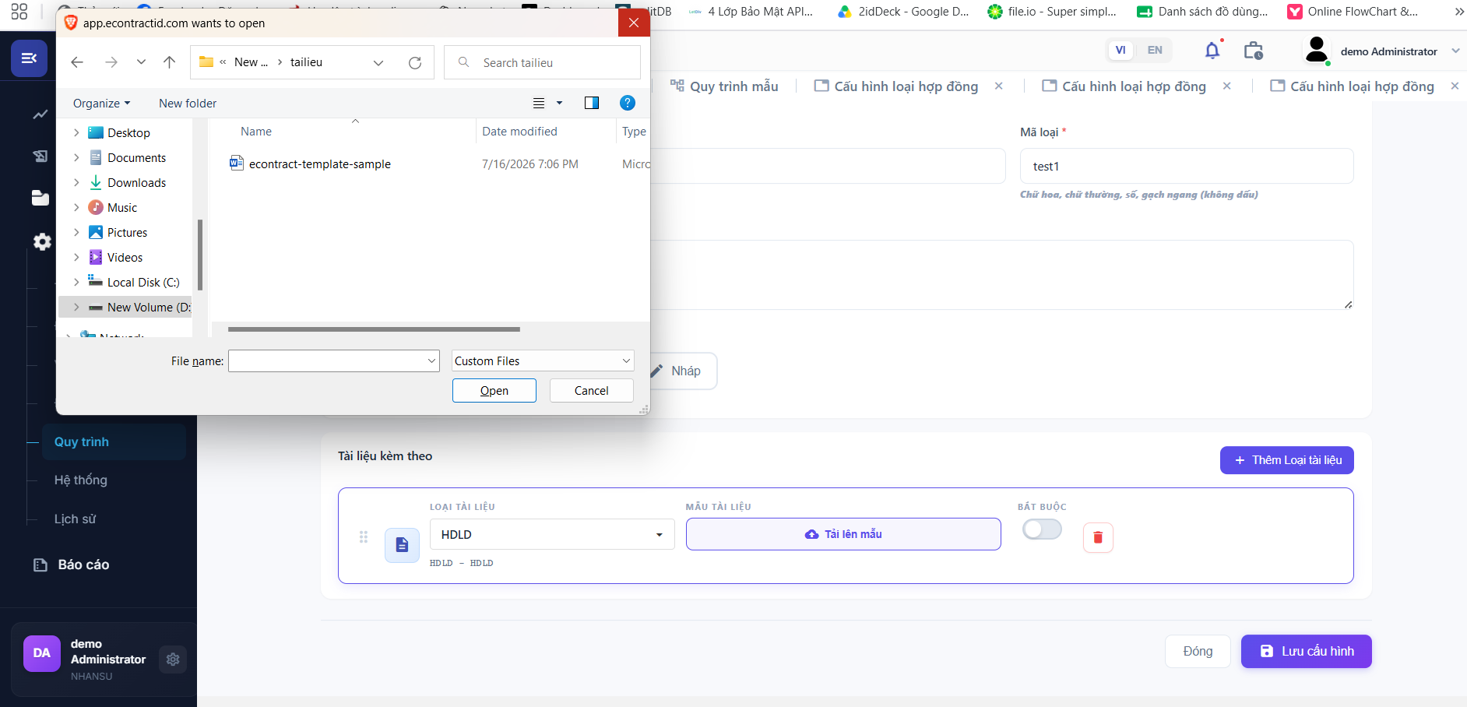Viewport: 1467px width, 707px height.
Task: Open the settings gear in sidebar
Action: [42, 242]
